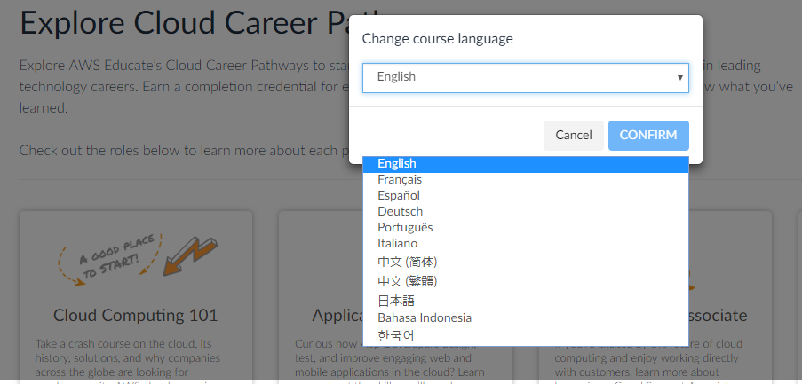Confirm the course language selection

pos(648,136)
